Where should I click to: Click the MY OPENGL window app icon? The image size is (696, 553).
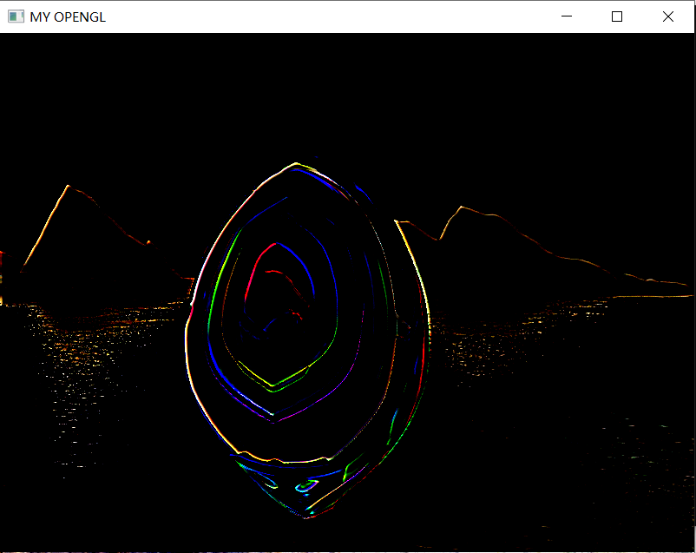tap(16, 16)
